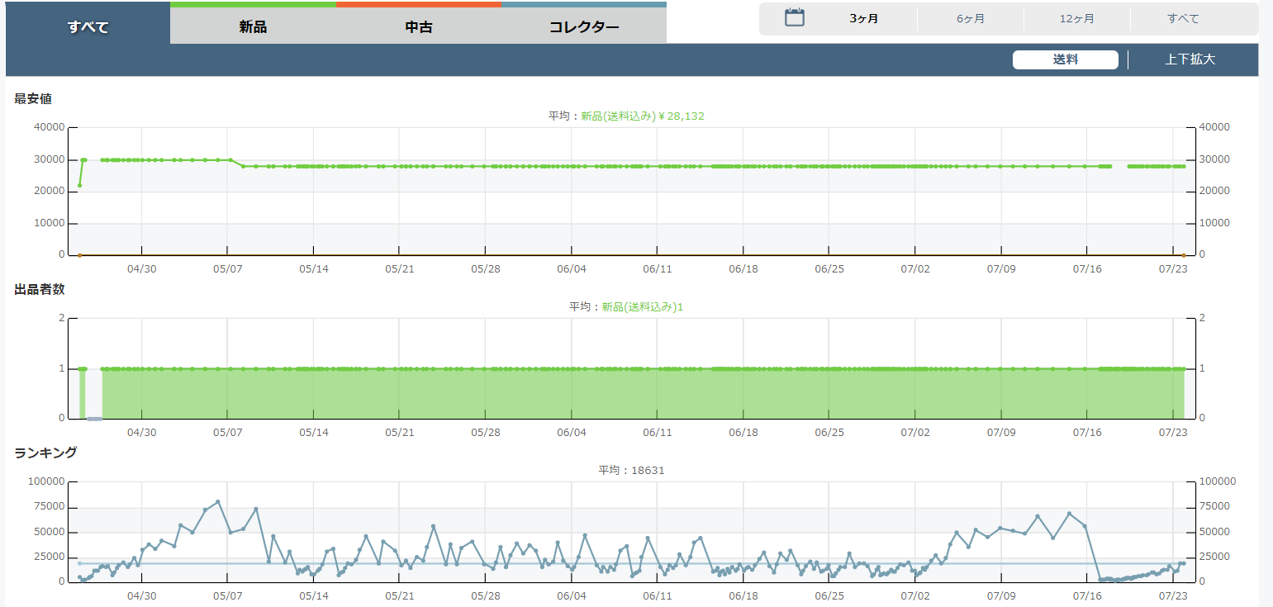The image size is (1273, 607).
Task: Click the 平均：18631 label above ranking chart
Action: pyautogui.click(x=631, y=470)
